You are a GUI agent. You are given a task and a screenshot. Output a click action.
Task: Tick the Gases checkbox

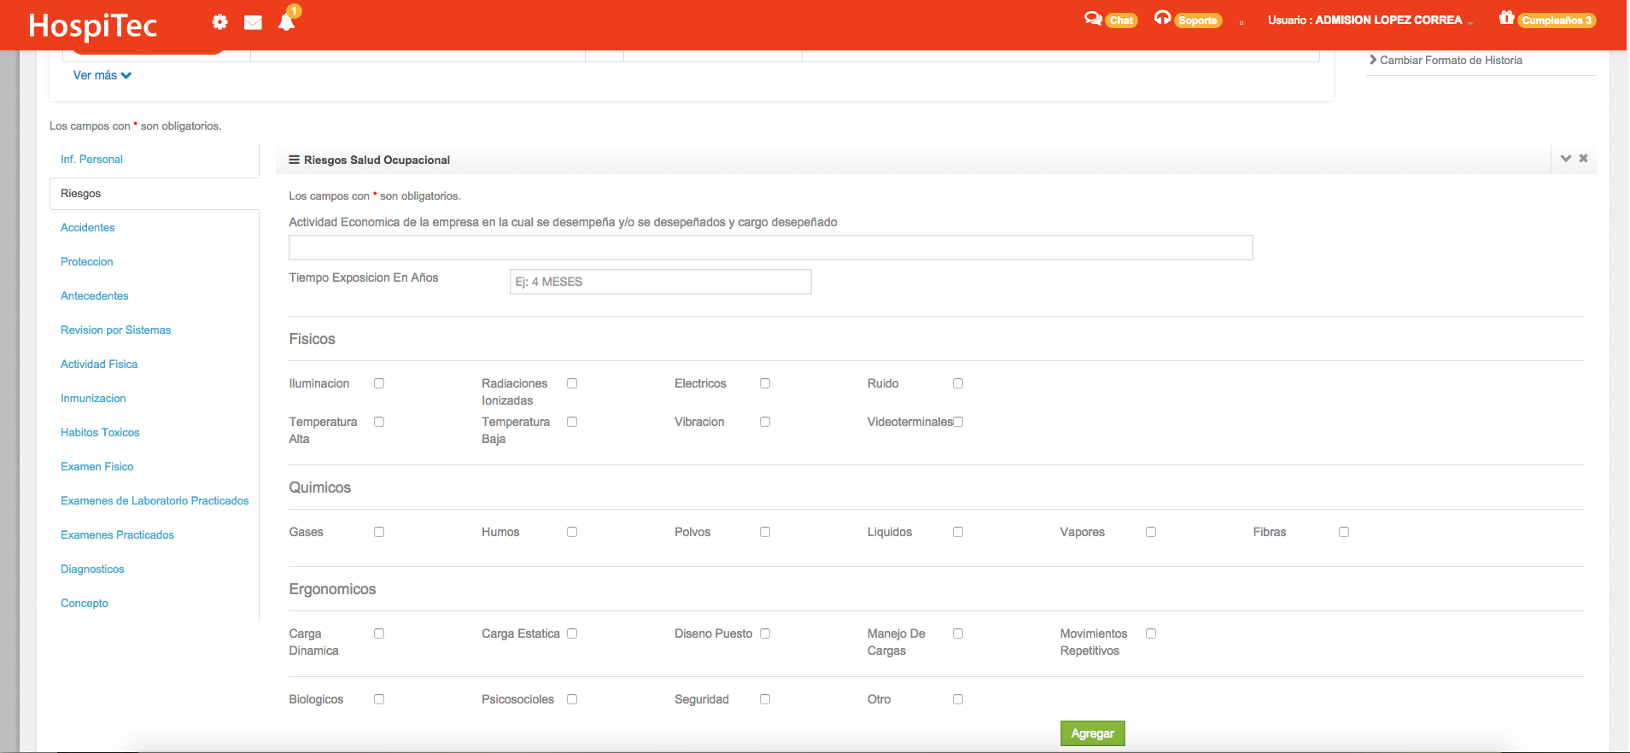click(379, 532)
